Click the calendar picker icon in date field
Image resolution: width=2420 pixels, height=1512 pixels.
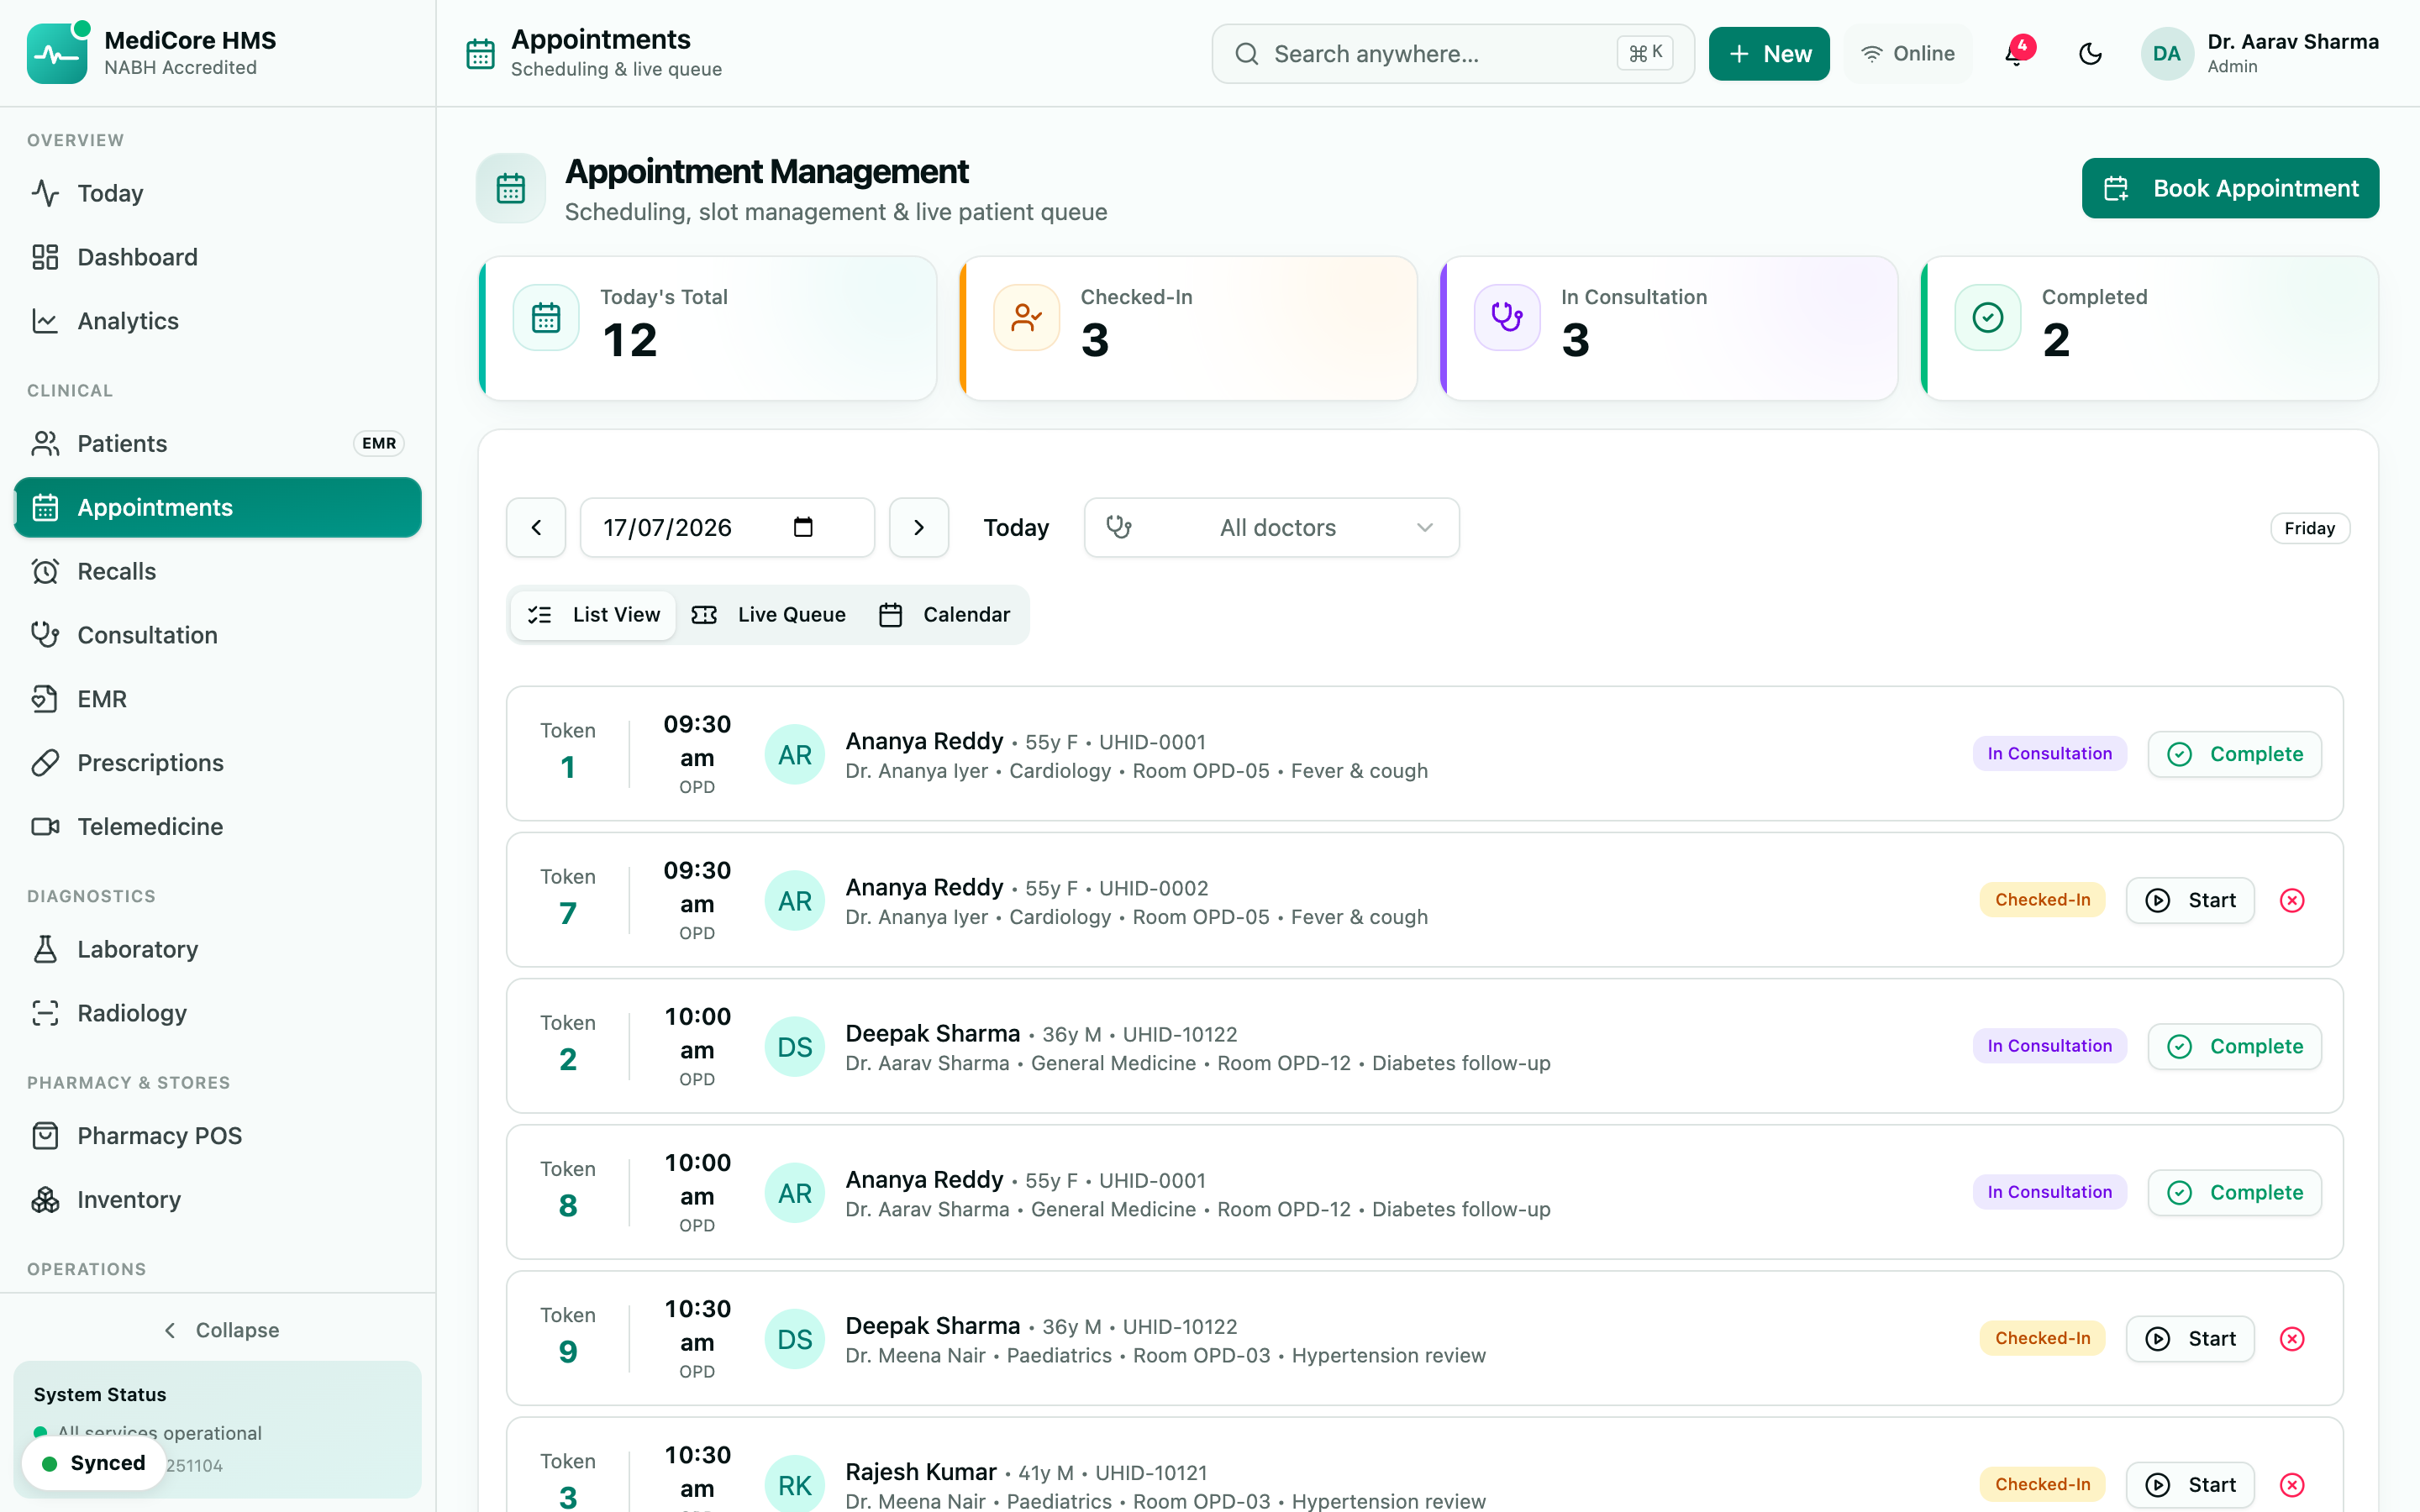pyautogui.click(x=803, y=527)
